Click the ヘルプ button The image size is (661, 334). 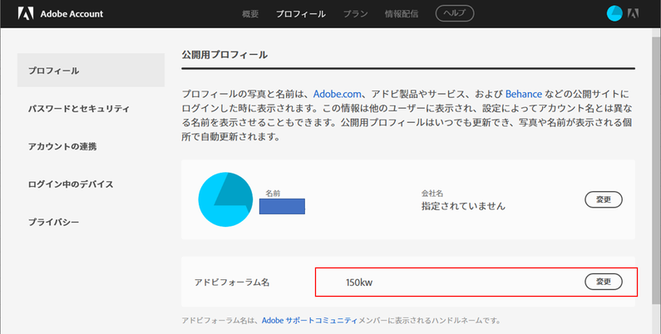[455, 13]
